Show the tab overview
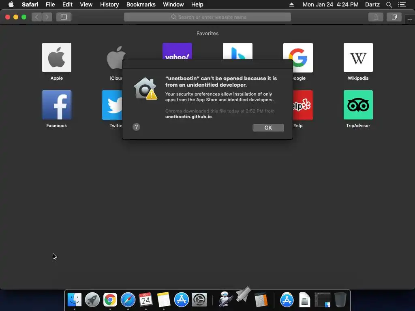This screenshot has height=311, width=415. click(394, 17)
